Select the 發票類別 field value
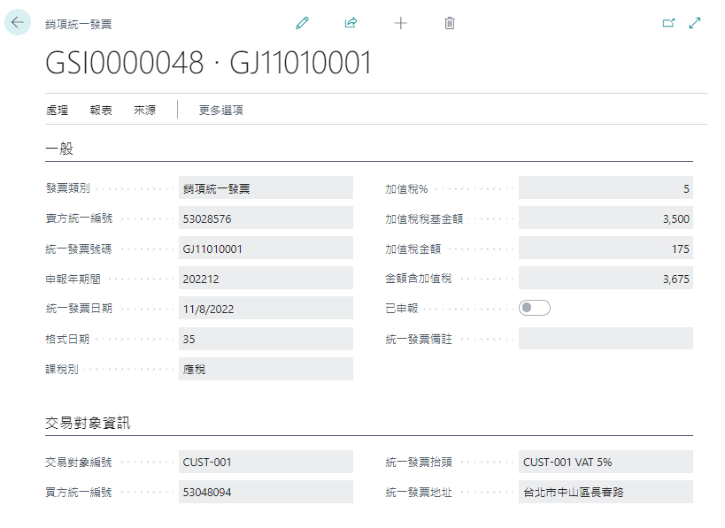Screen dimensions: 725x528 266,188
